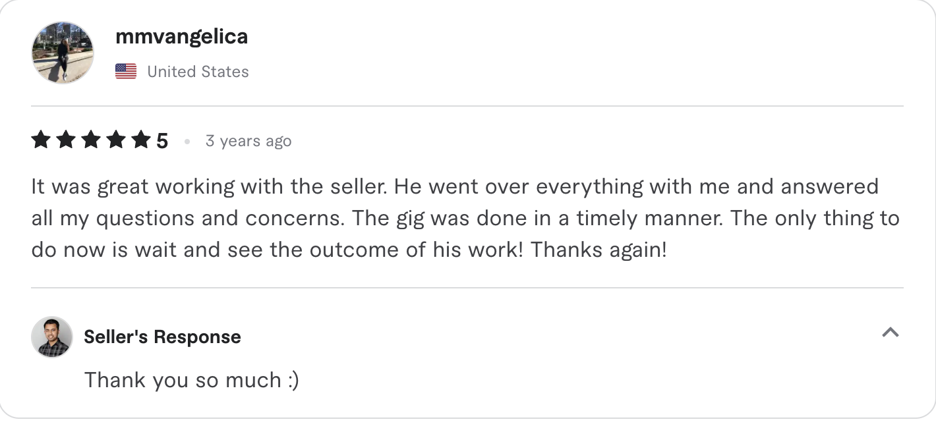Click the fourth star in the rating

(x=117, y=140)
